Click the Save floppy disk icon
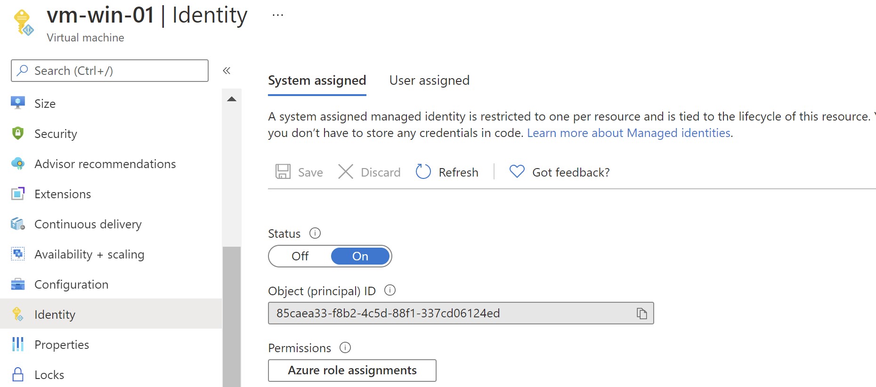 pyautogui.click(x=283, y=171)
